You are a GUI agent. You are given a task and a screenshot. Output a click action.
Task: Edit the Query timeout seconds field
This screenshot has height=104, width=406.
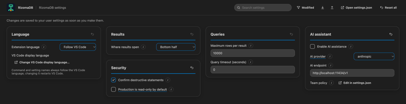[x=253, y=70]
